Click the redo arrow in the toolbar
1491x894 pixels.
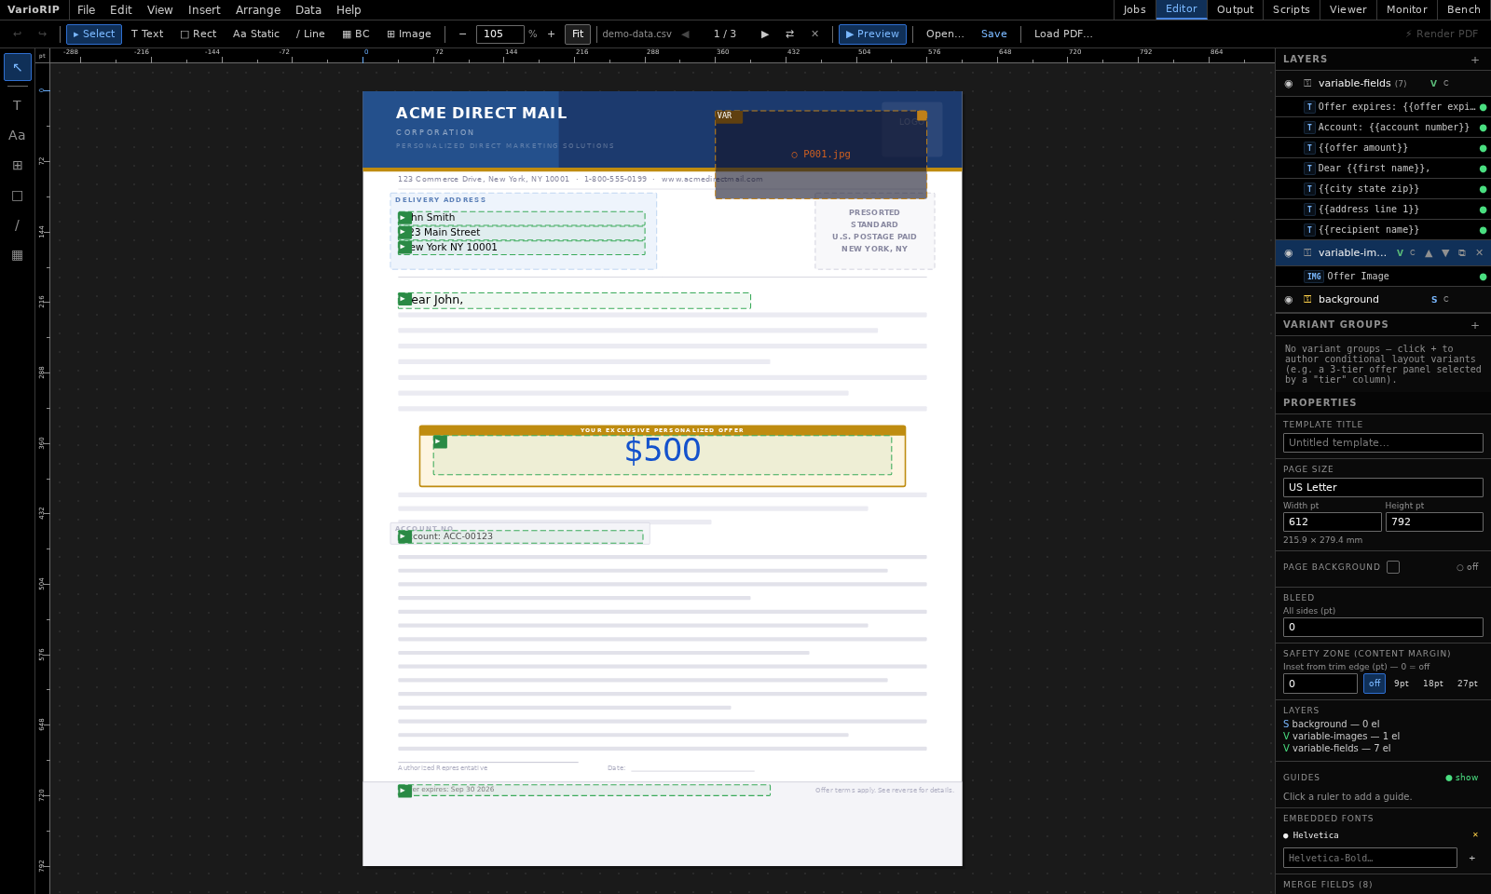coord(42,34)
